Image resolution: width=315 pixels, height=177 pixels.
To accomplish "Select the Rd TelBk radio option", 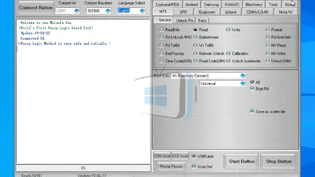I will tap(161, 46).
